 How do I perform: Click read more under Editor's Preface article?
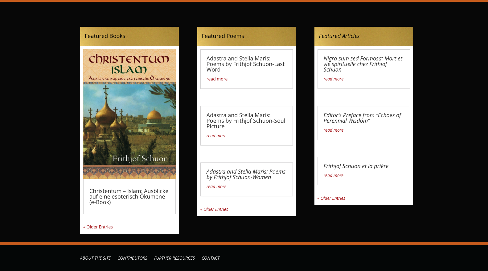click(x=334, y=130)
